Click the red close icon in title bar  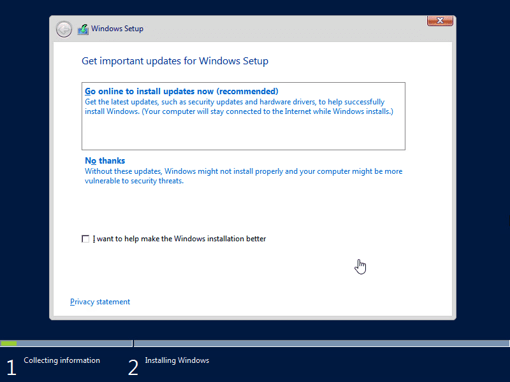pos(440,20)
